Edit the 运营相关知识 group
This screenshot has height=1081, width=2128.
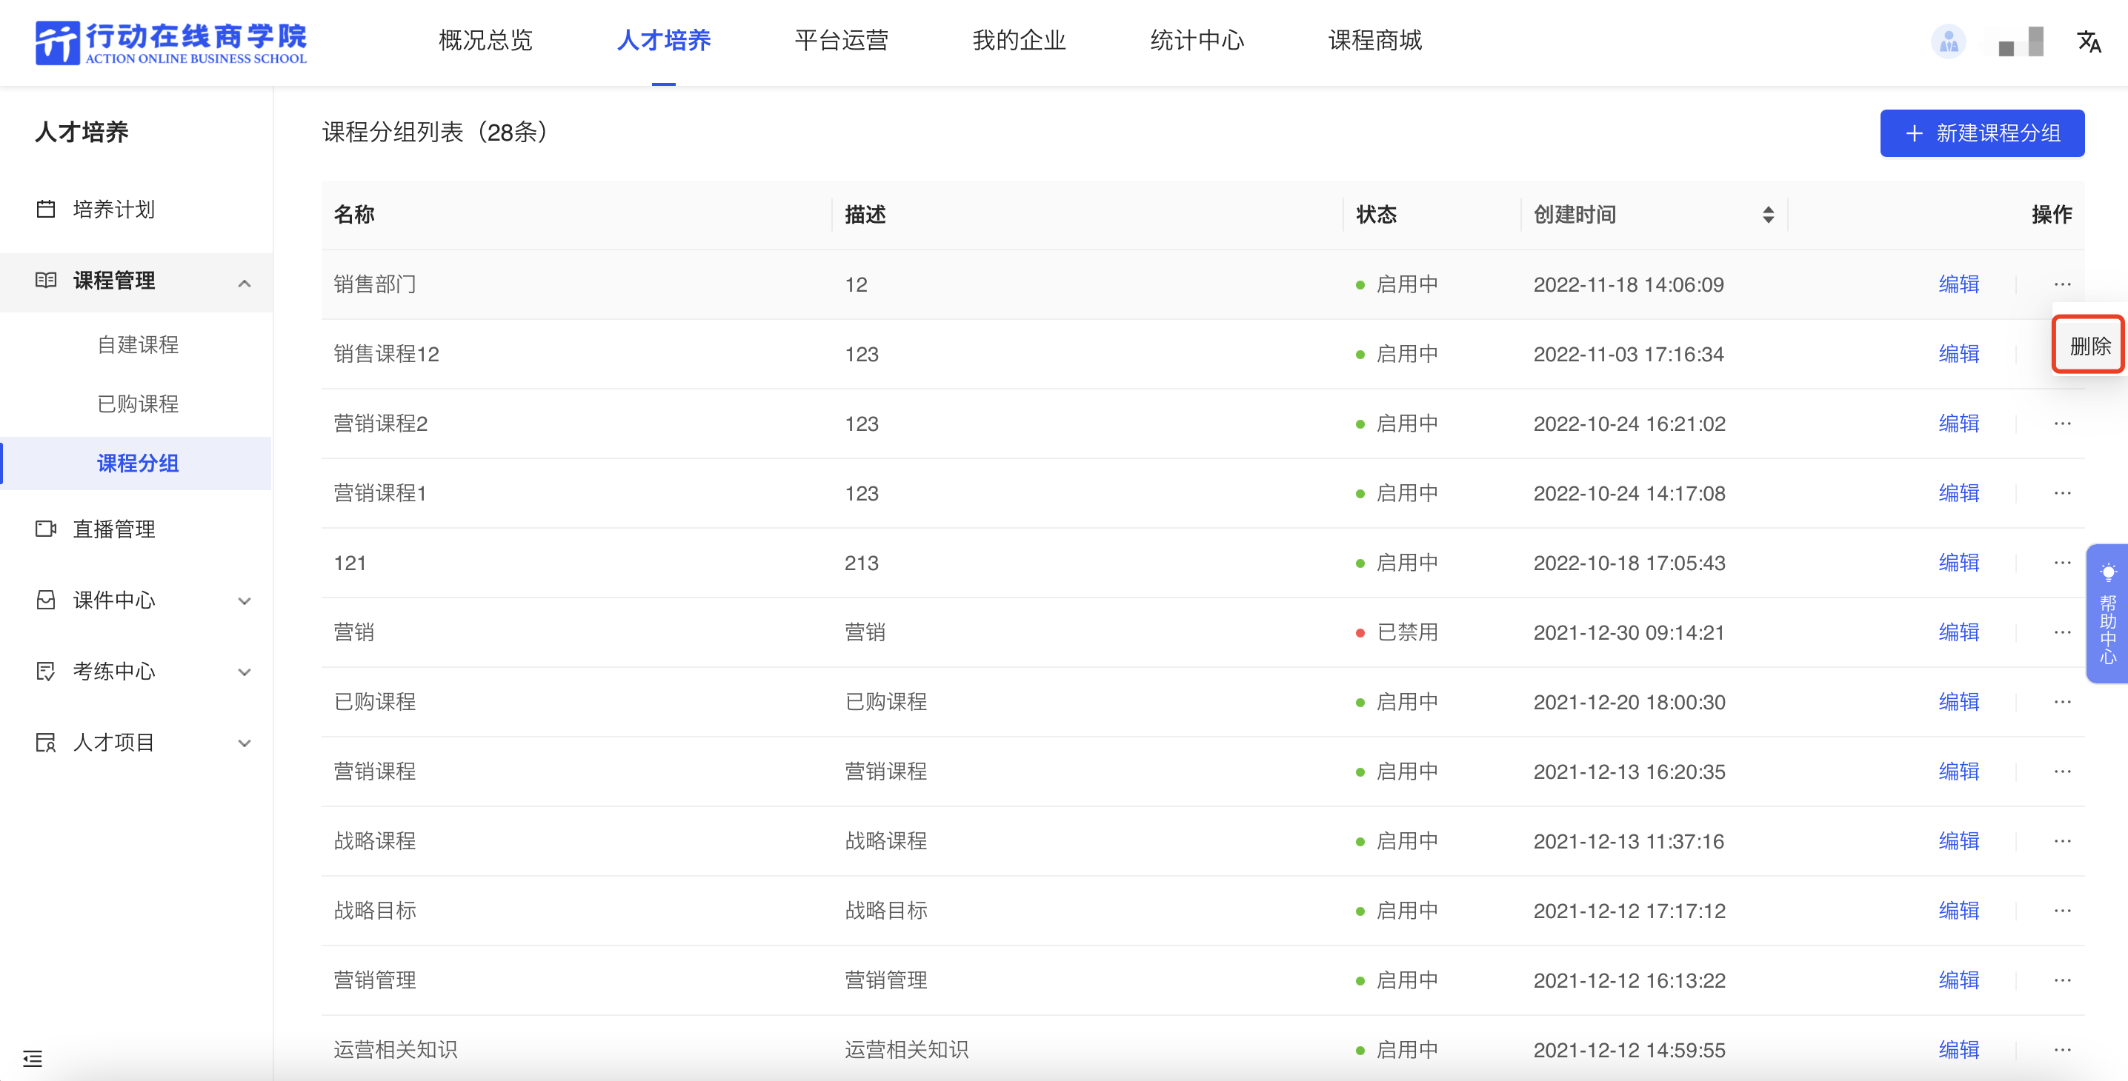[1958, 1050]
